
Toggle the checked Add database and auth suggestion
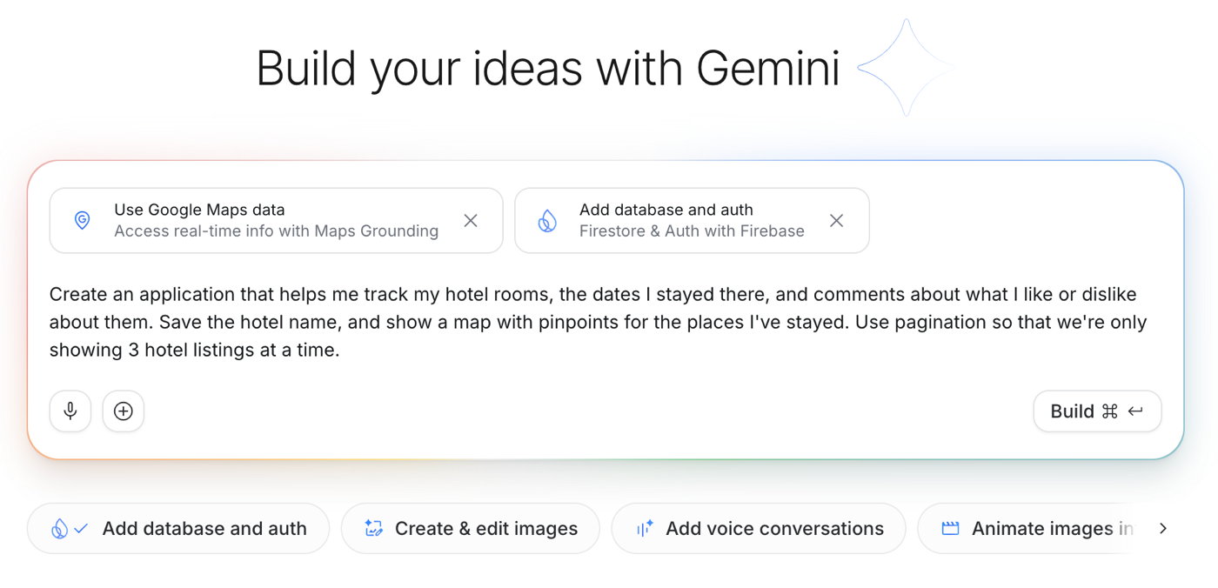(x=178, y=528)
